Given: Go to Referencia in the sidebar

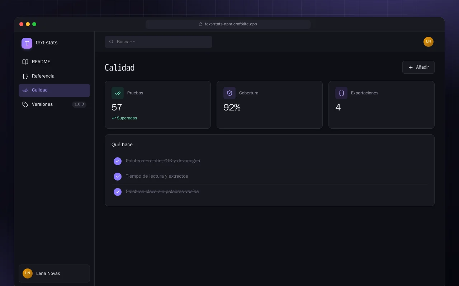Looking at the screenshot, I should click(54, 76).
